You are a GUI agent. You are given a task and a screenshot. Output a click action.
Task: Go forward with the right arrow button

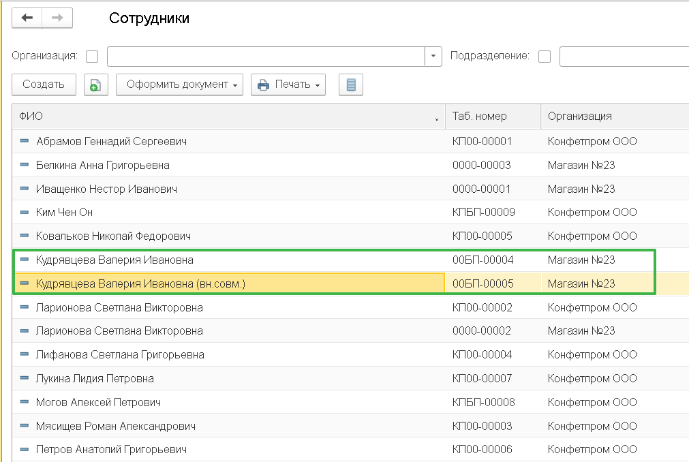click(x=57, y=18)
